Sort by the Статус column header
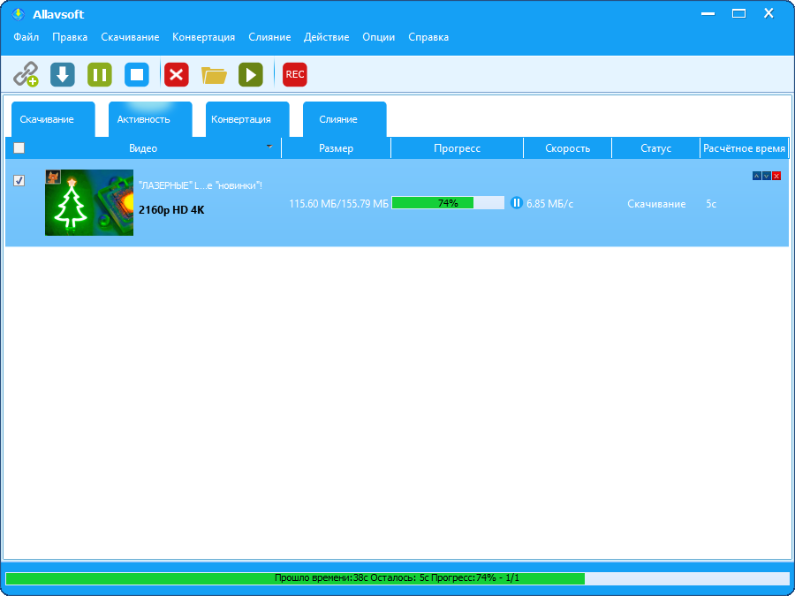 tap(656, 148)
